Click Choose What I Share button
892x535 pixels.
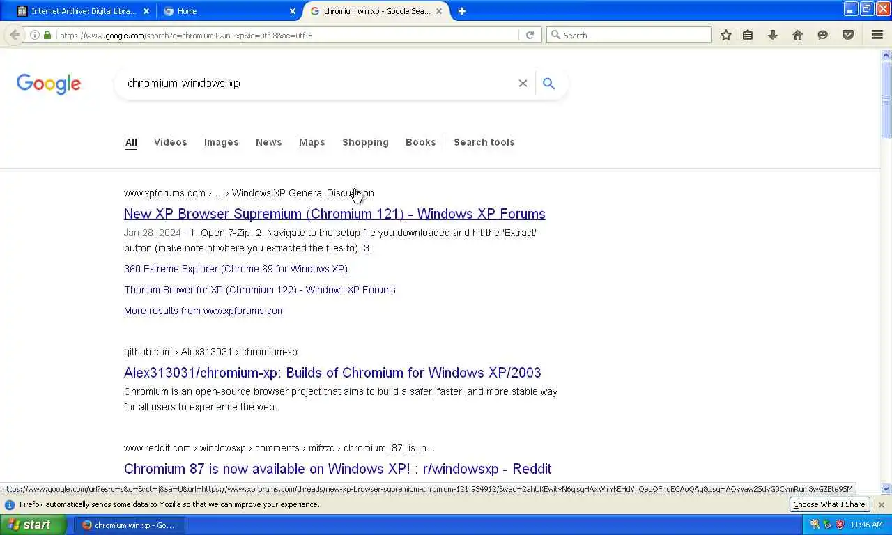pos(829,504)
